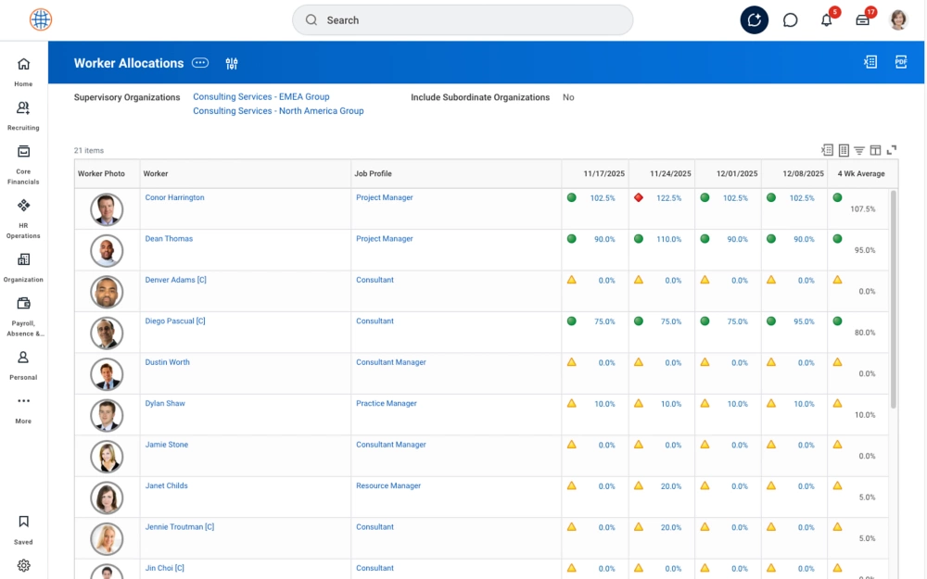Image resolution: width=927 pixels, height=579 pixels.
Task: Open the notifications bell
Action: point(827,20)
